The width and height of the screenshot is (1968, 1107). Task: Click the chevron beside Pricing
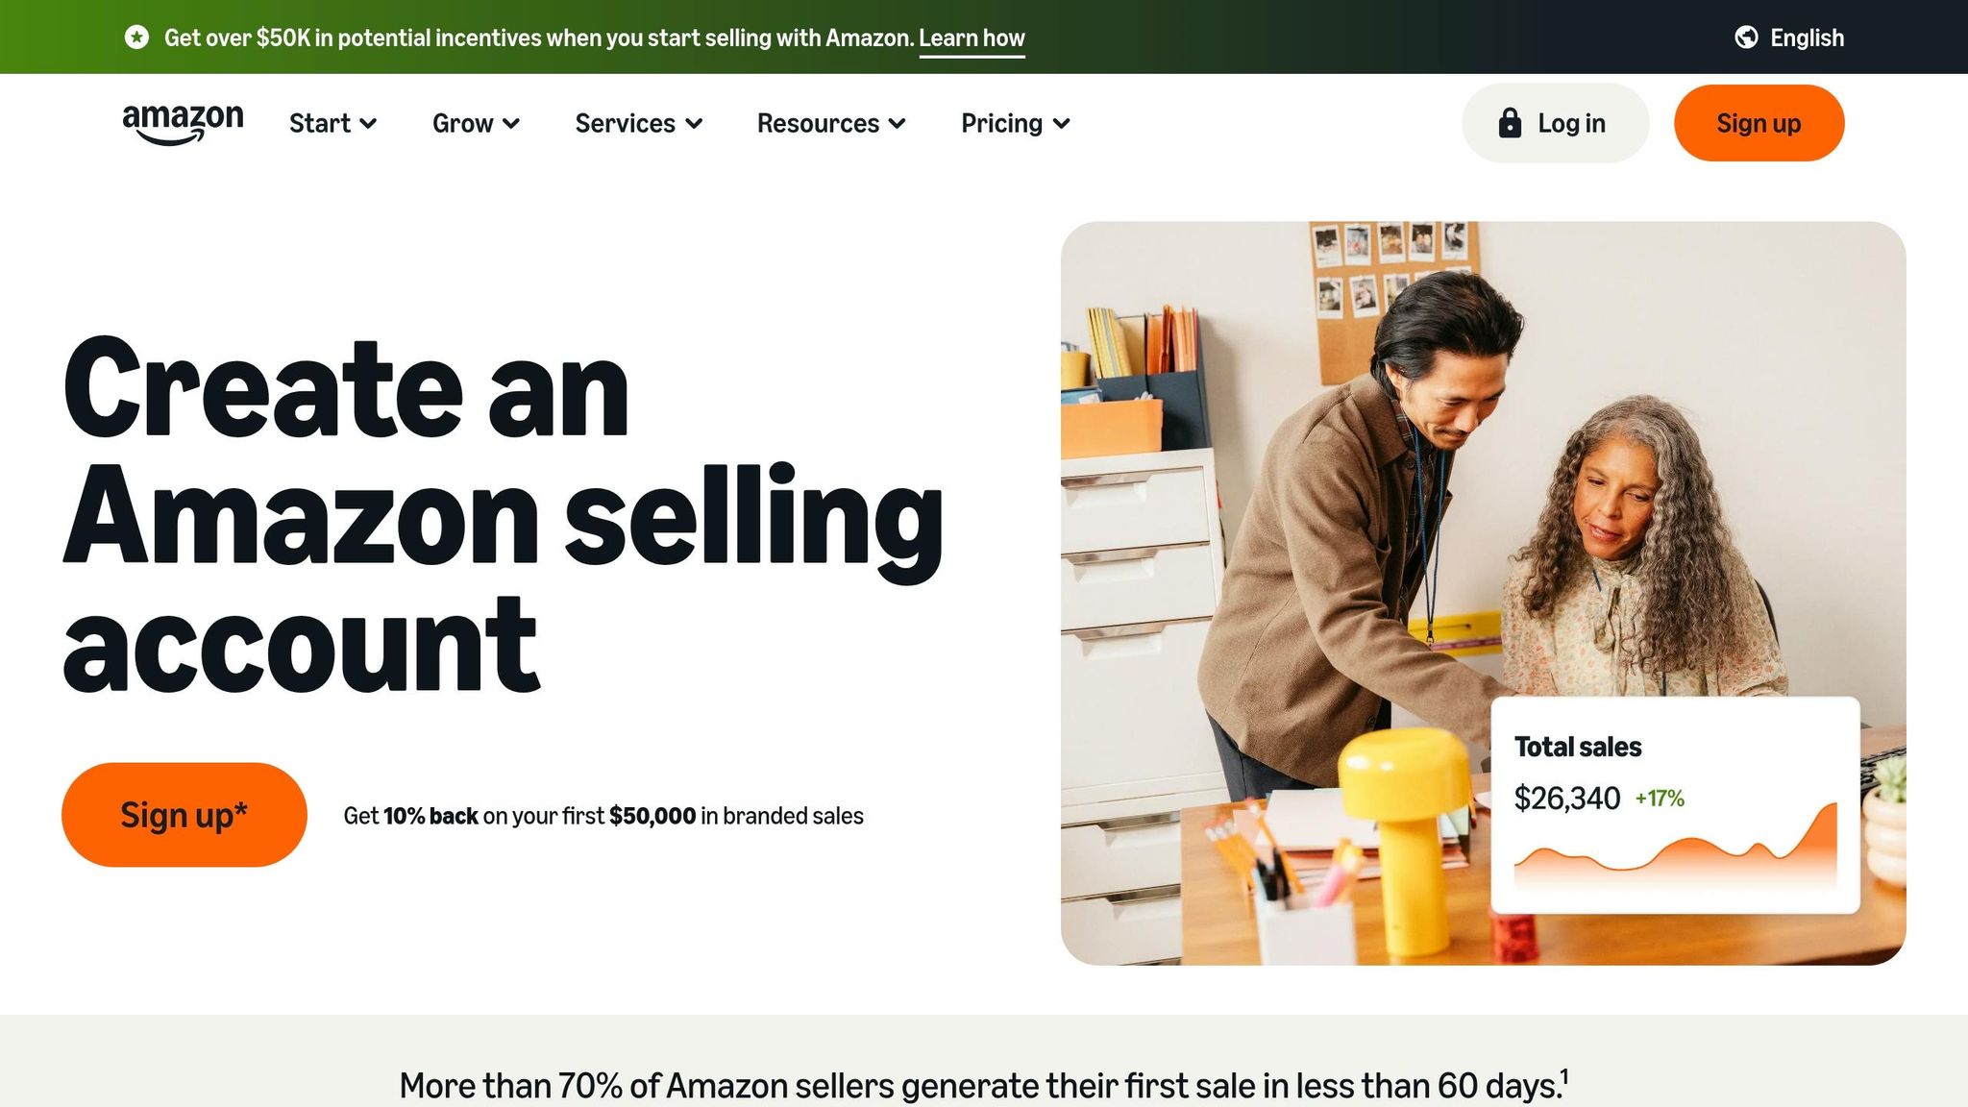click(x=1061, y=124)
